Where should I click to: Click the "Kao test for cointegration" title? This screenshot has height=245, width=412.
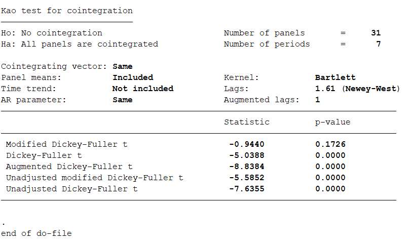pyautogui.click(x=67, y=11)
